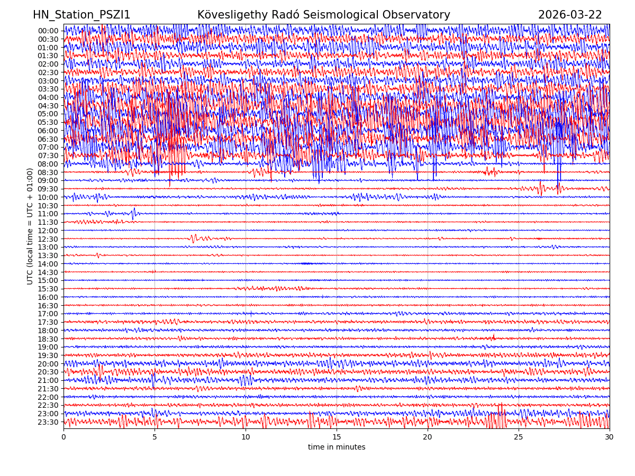Click the 30 minute x-axis tick label

point(610,437)
